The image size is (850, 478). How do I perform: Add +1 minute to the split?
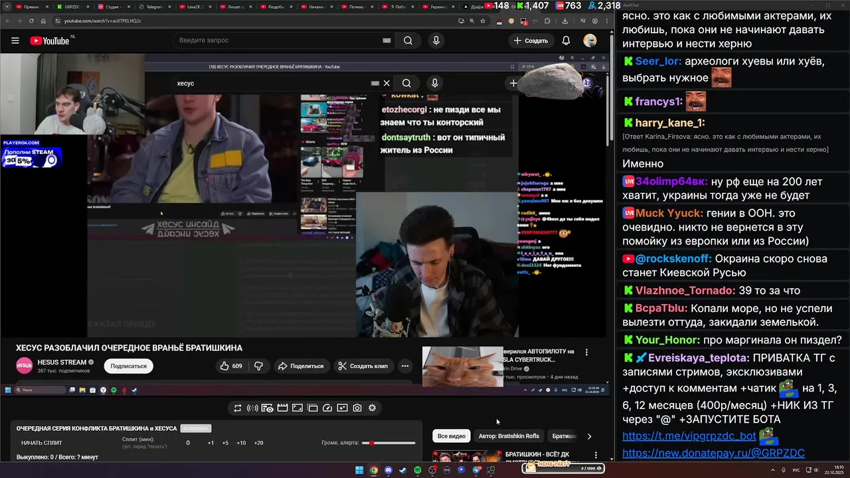click(x=211, y=443)
